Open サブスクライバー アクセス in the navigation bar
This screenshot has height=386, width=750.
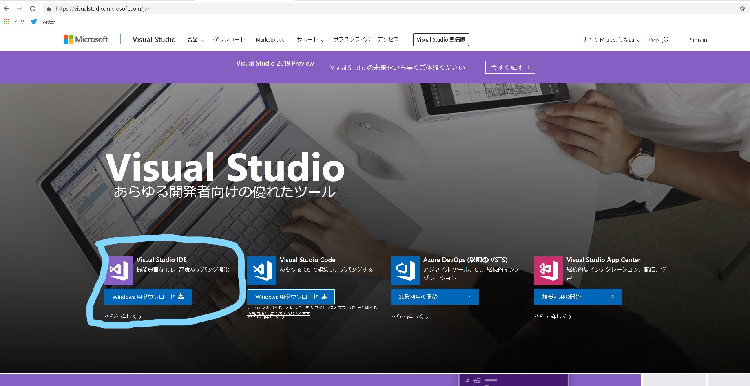(x=366, y=39)
